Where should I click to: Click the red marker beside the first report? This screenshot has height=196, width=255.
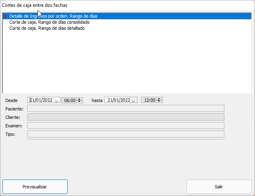(5, 16)
